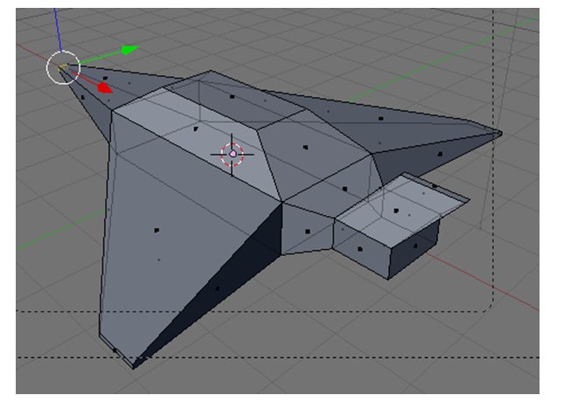Select the dark shaded underside wing face dot
This screenshot has height=409, width=564.
[217, 287]
